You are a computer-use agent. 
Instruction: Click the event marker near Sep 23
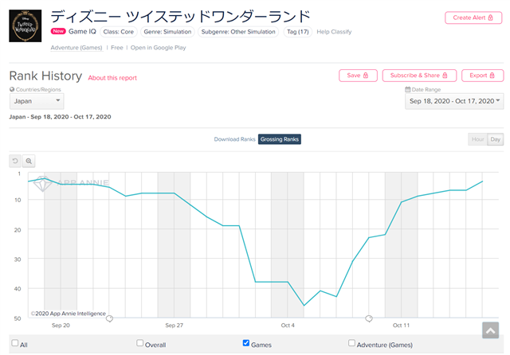coord(110,318)
